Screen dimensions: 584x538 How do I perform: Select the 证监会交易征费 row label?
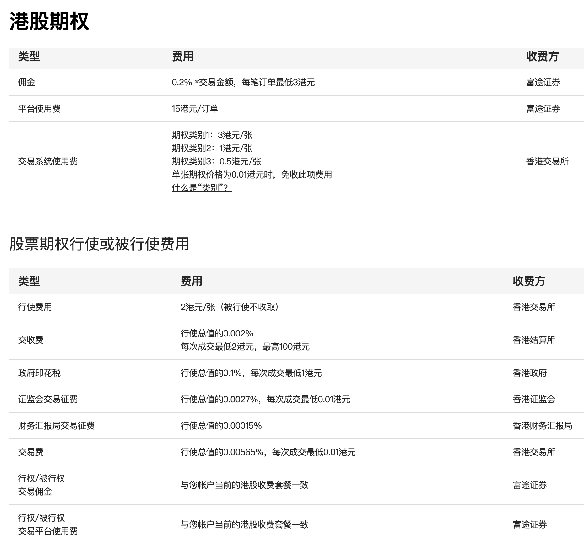point(48,399)
